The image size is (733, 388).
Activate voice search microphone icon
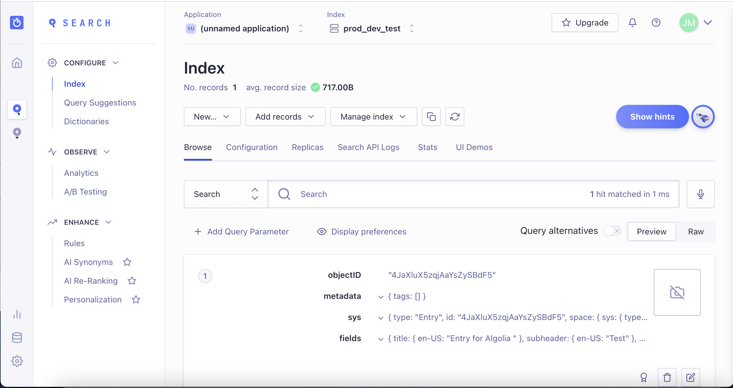[701, 194]
